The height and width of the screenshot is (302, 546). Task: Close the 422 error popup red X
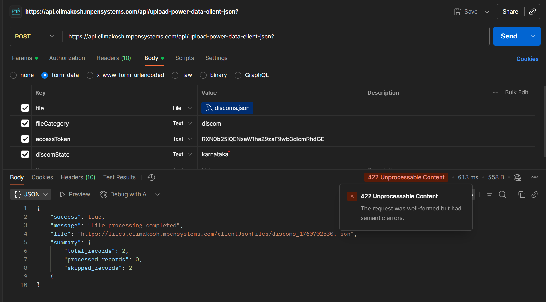click(x=352, y=196)
